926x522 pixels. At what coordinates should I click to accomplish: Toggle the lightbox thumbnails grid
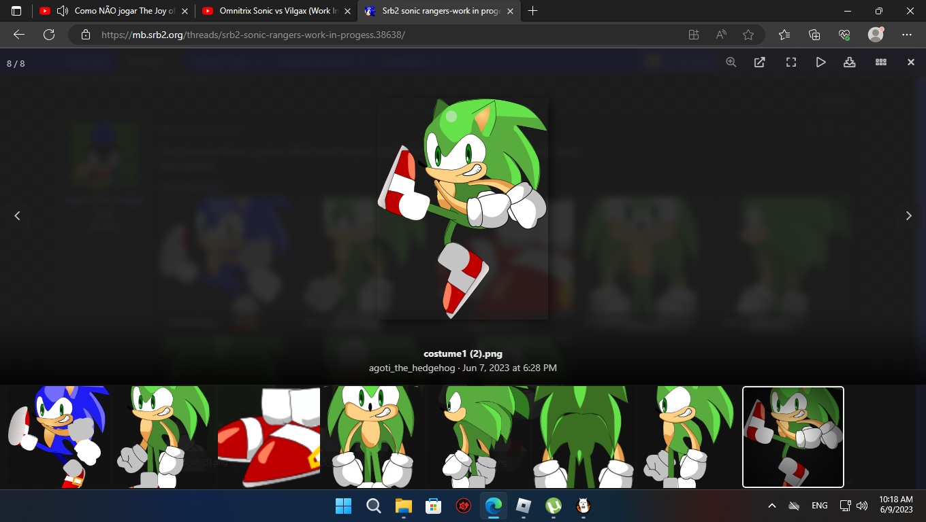(881, 63)
